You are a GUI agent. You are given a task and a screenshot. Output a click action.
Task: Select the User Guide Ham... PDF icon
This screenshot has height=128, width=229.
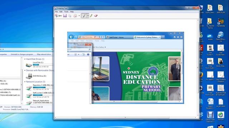click(221, 50)
